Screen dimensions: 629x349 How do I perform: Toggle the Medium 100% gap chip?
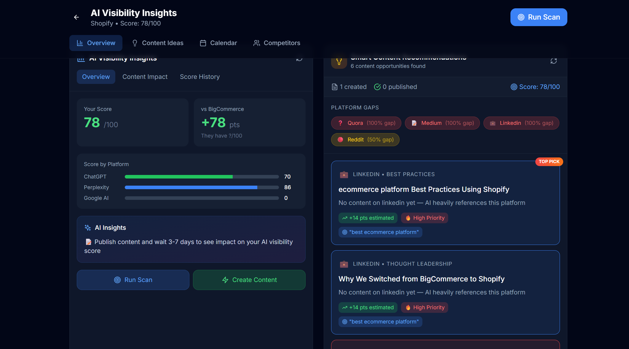(442, 123)
